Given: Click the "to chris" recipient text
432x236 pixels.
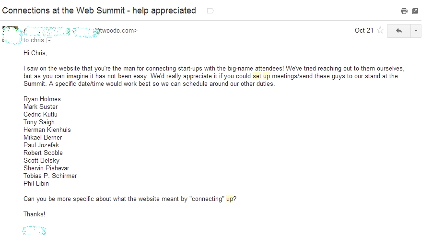Looking at the screenshot, I should (34, 40).
